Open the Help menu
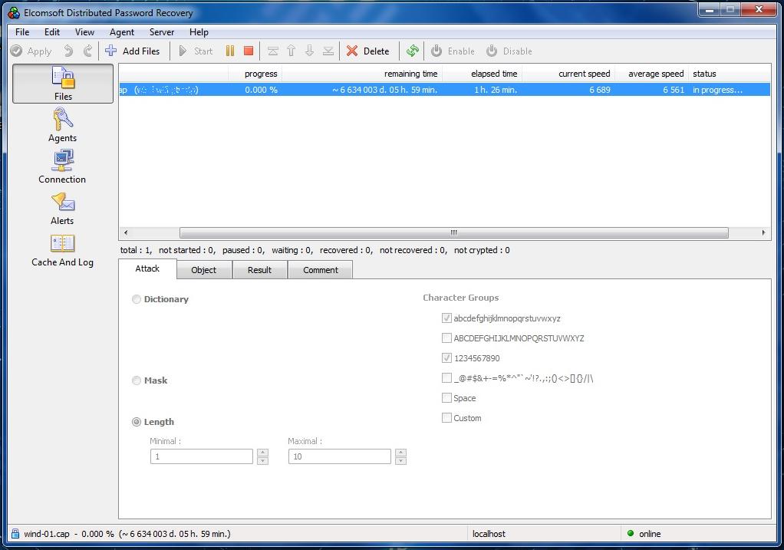This screenshot has width=784, height=550. [x=199, y=32]
